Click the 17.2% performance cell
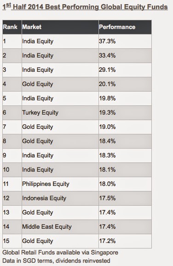 (125, 241)
